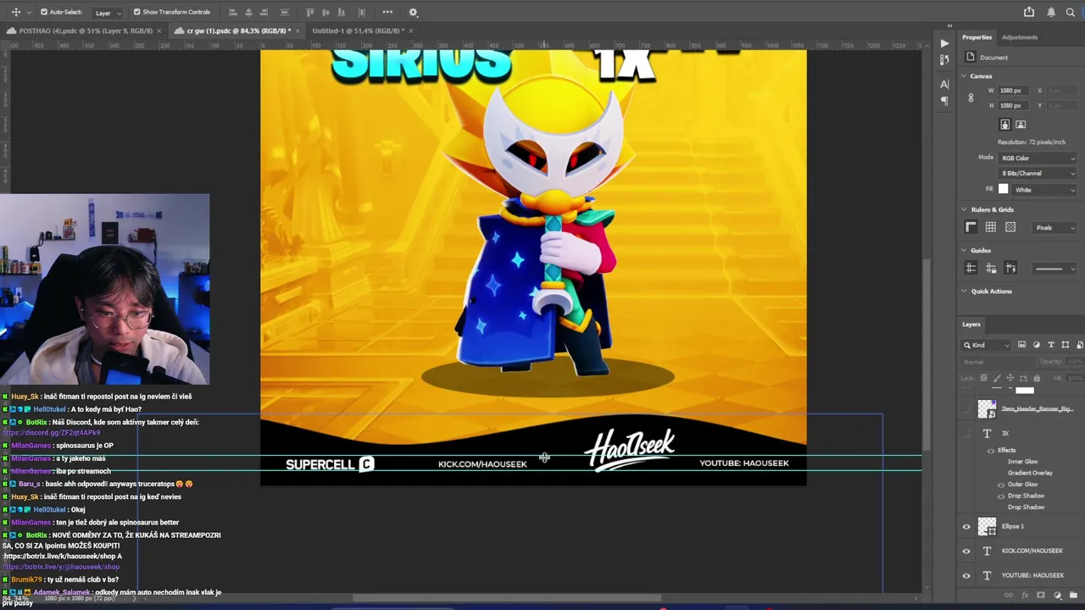Image resolution: width=1085 pixels, height=610 pixels.
Task: Align horizontal centers icon
Action: pyautogui.click(x=248, y=12)
